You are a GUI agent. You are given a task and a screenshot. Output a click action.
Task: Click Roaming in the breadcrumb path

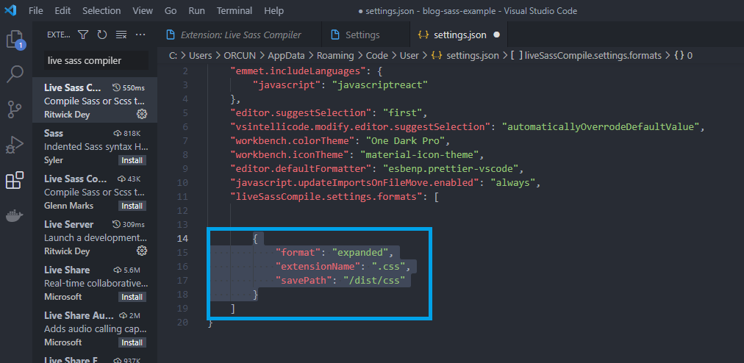335,56
